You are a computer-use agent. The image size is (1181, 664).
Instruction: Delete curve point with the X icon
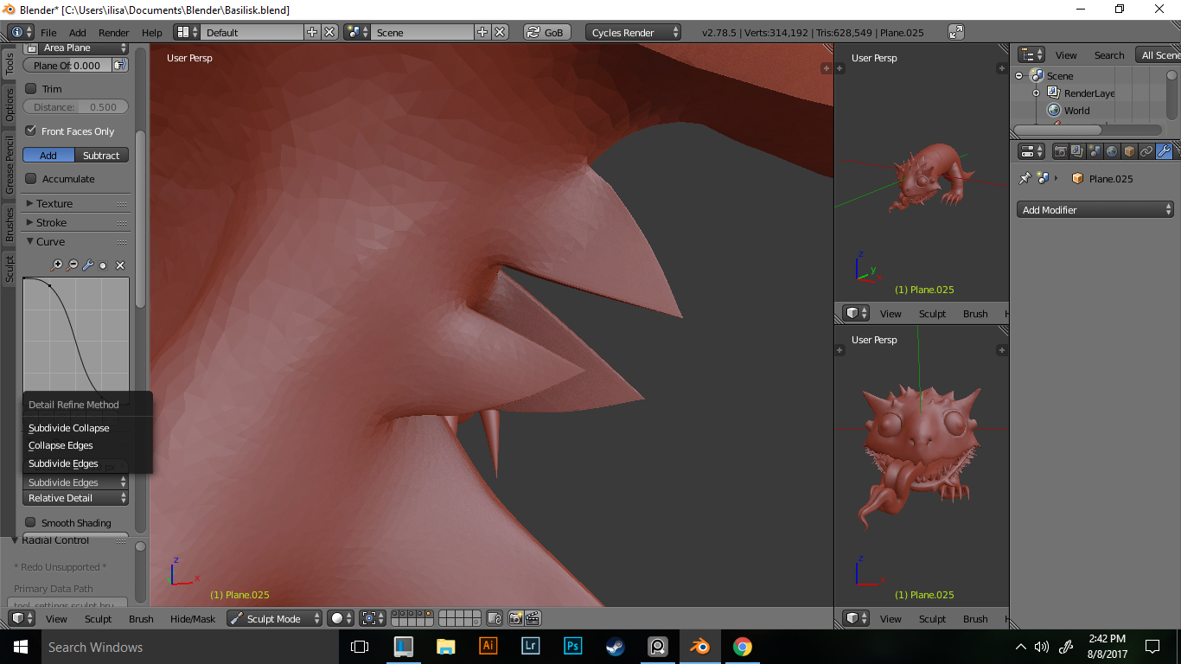tap(120, 265)
